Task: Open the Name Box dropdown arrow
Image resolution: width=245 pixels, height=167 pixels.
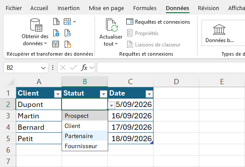Action: pyautogui.click(x=43, y=68)
